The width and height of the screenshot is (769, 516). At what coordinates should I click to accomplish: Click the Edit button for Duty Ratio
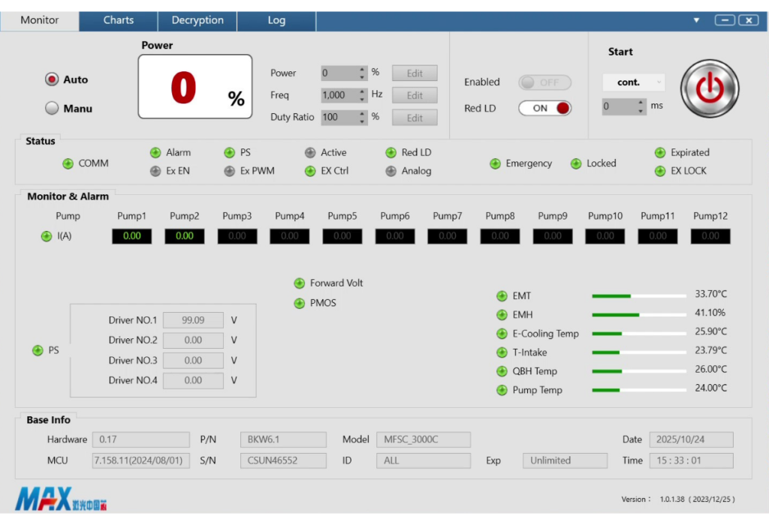coord(415,118)
